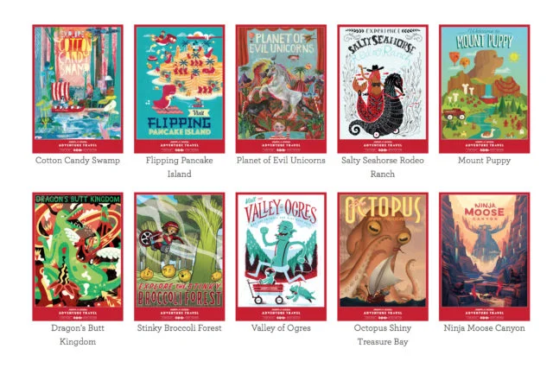553x368 pixels.
Task: Select the Valley of Ogres poster
Action: [281, 257]
